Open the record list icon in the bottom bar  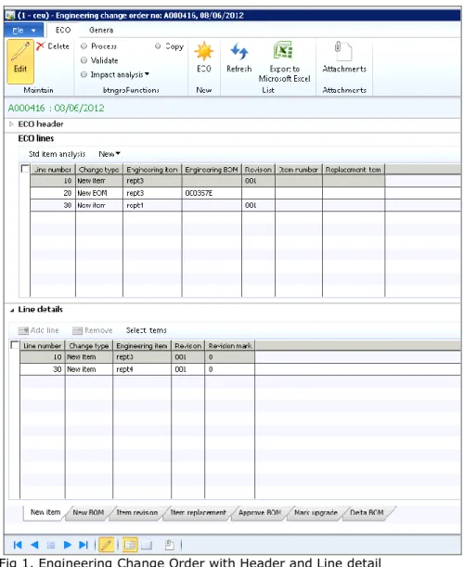tap(51, 545)
